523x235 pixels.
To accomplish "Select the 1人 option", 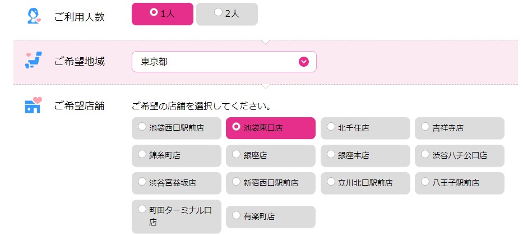I will 163,14.
